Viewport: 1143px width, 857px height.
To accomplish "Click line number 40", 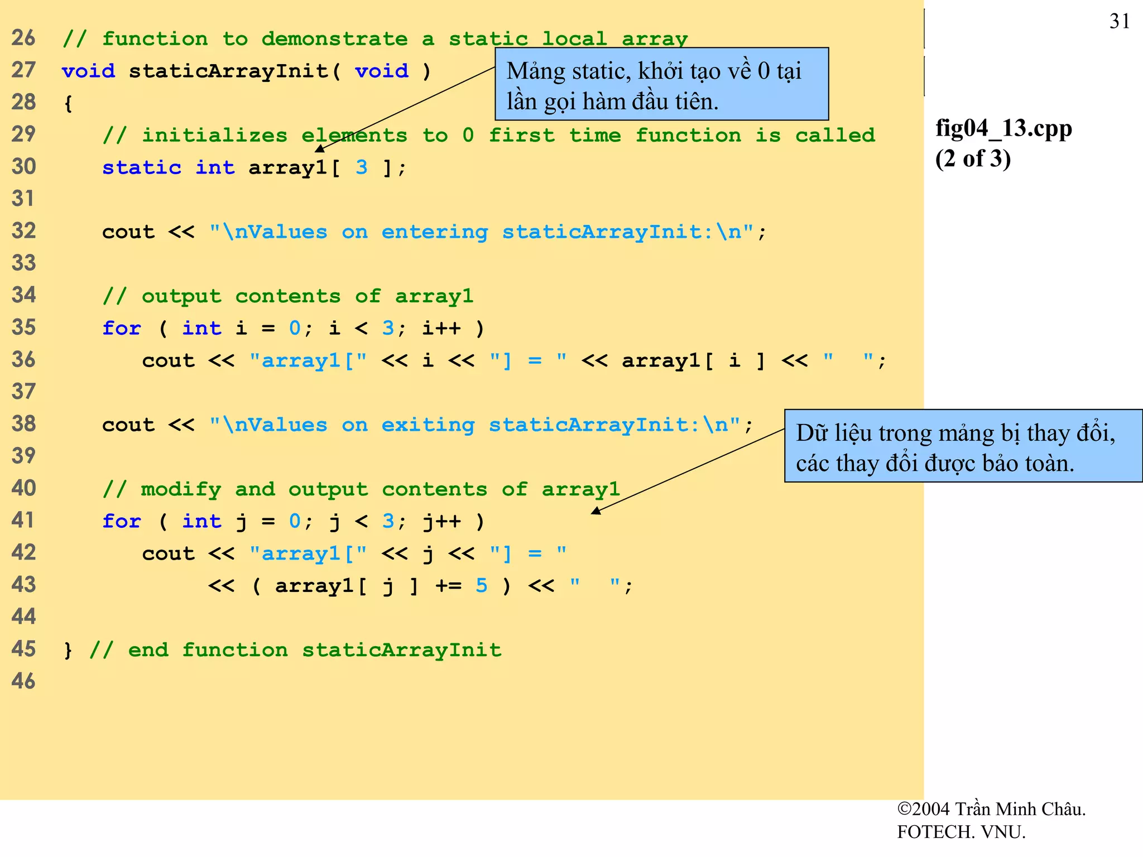I will tap(23, 488).
